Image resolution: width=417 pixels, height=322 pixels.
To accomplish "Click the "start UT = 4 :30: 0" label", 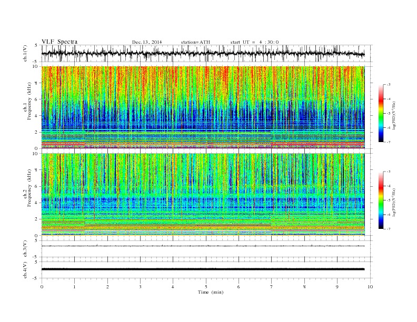I will coord(254,42).
